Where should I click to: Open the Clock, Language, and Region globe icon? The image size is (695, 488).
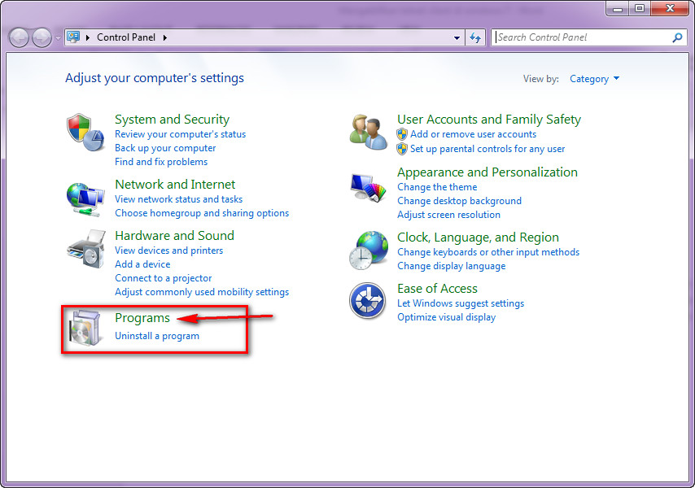369,250
